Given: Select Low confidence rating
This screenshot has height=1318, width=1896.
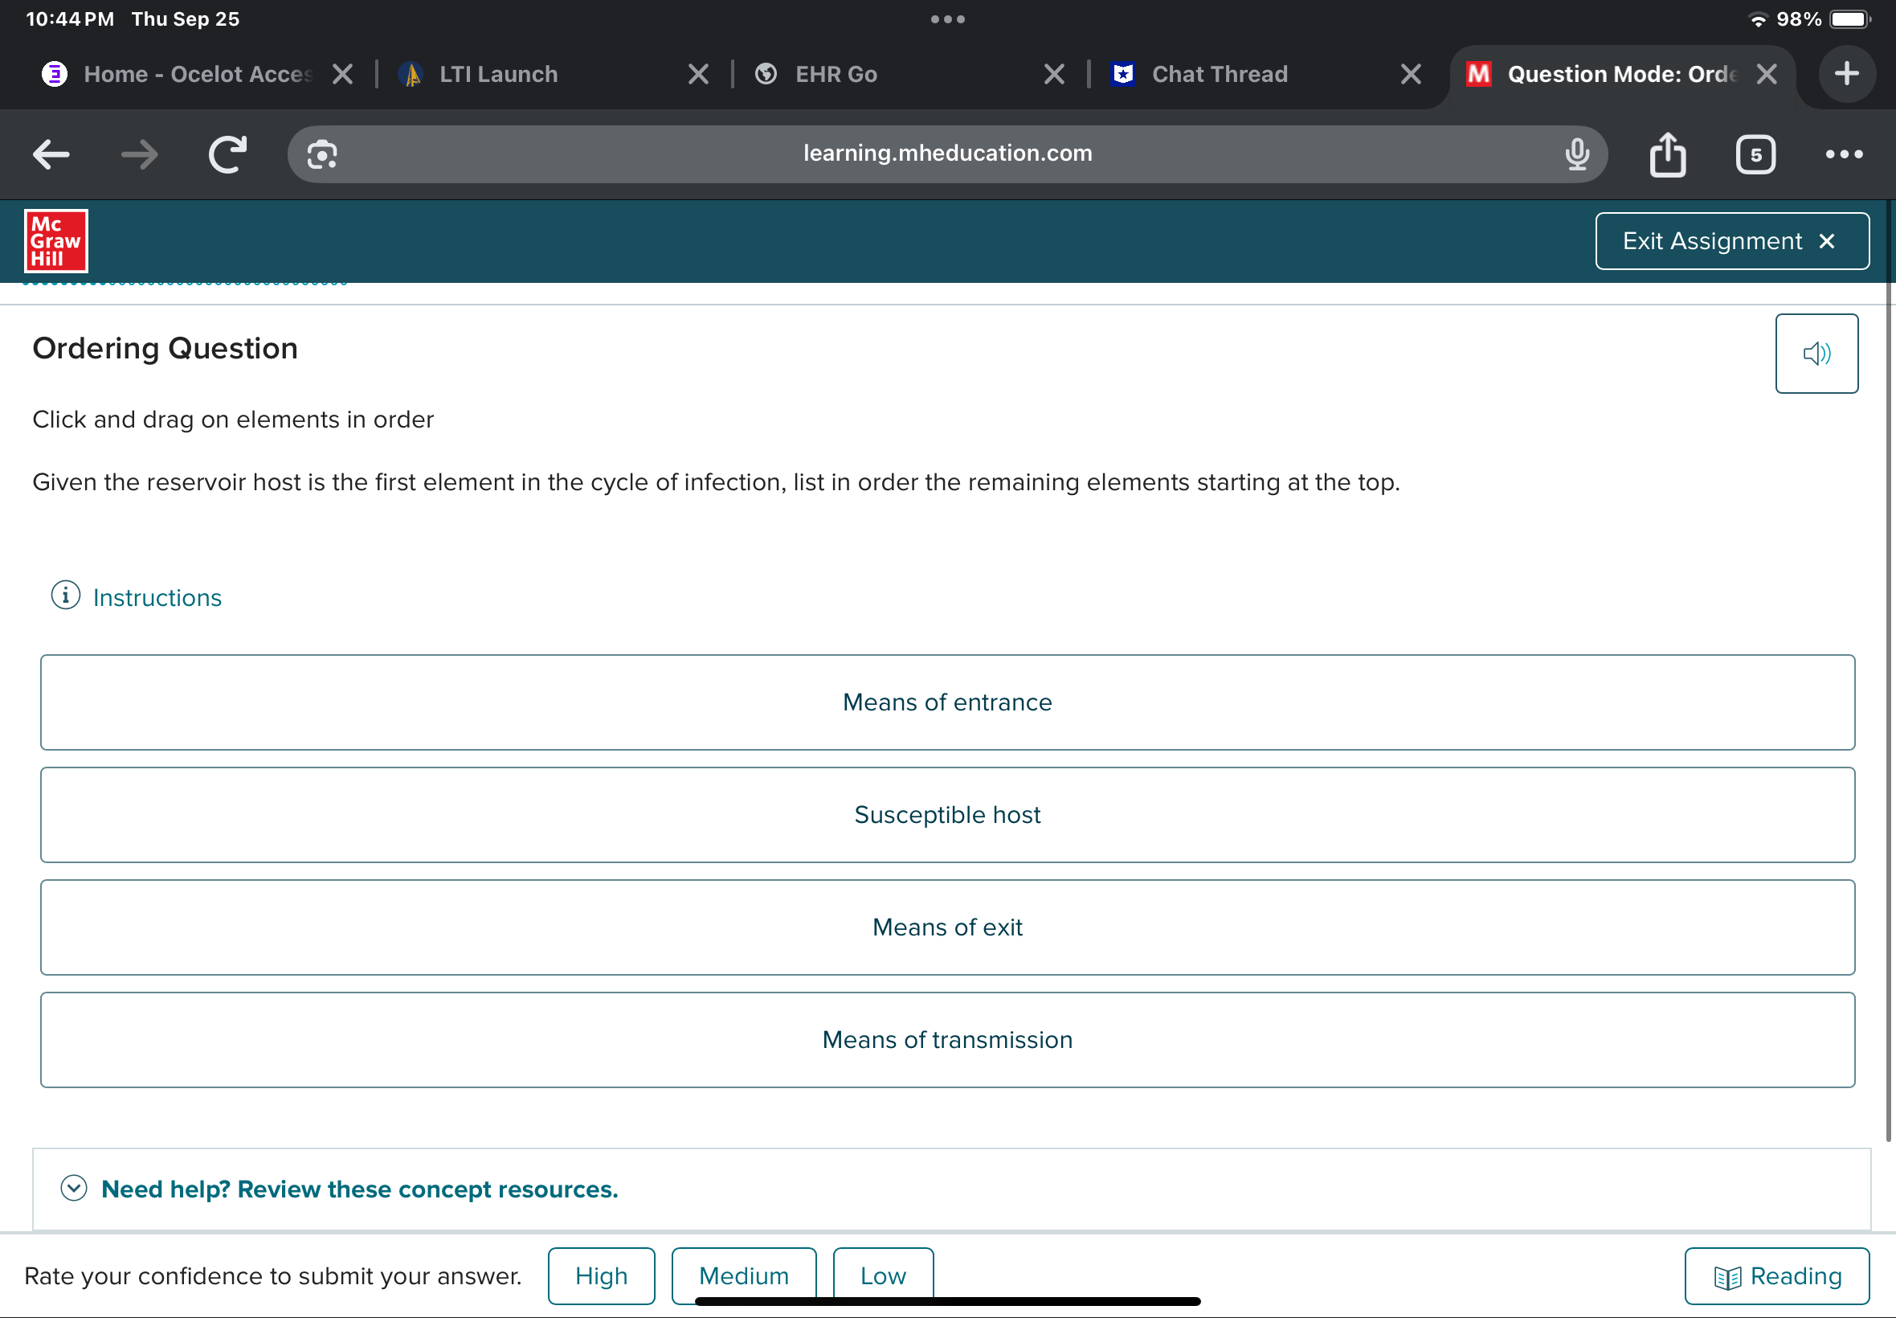Looking at the screenshot, I should coord(882,1276).
